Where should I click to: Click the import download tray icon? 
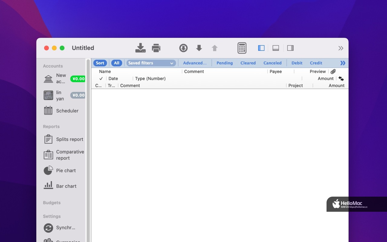tap(140, 48)
